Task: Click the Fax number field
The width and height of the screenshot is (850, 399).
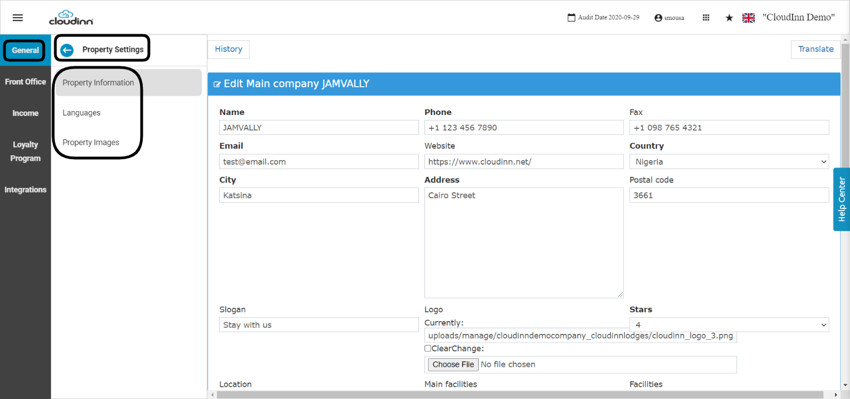Action: (x=729, y=128)
